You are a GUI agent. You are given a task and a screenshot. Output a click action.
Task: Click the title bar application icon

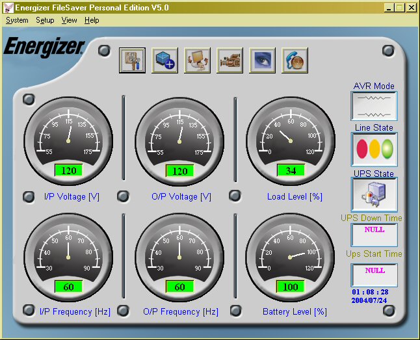(8, 8)
